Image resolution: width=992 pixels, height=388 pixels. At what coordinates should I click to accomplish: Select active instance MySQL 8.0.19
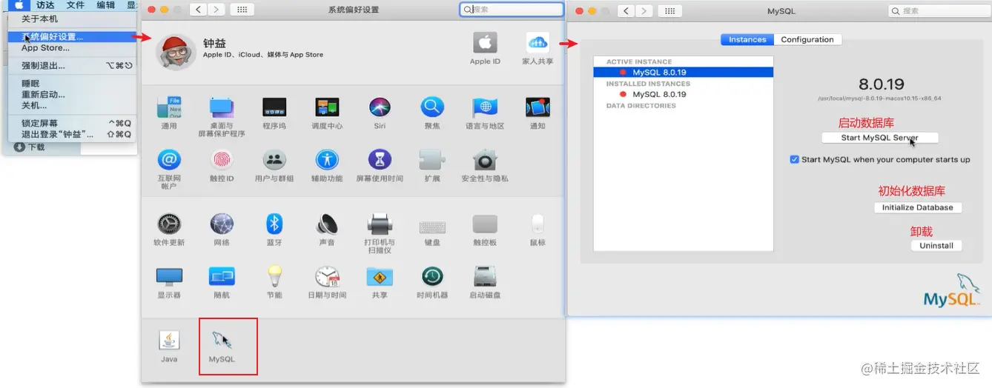683,73
